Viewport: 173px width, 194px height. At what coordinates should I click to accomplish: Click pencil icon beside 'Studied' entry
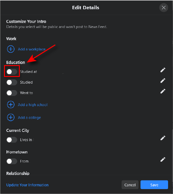[163, 81]
